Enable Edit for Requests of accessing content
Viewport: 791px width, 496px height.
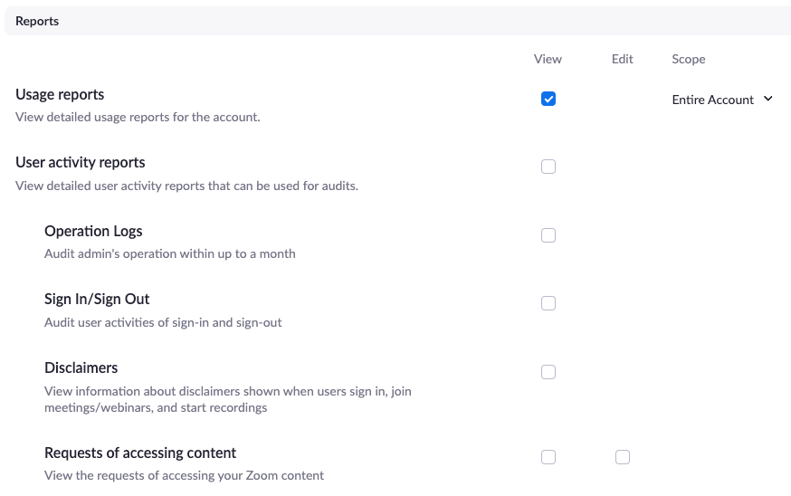[x=623, y=457]
